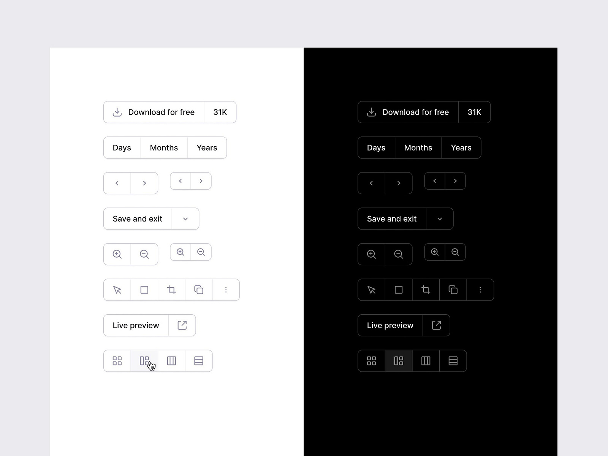Click the duplicate/copy layers icon
The height and width of the screenshot is (456, 608).
199,290
